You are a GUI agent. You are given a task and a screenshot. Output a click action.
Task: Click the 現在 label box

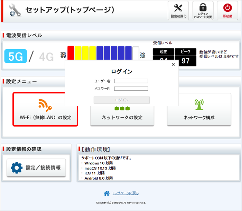[x=164, y=52]
